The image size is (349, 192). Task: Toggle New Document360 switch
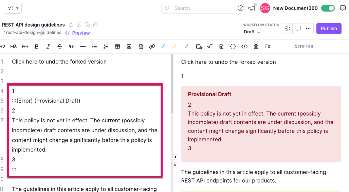pos(328,8)
